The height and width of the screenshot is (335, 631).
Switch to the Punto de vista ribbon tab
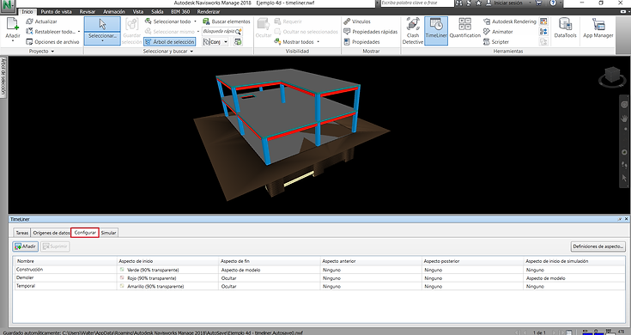(57, 12)
